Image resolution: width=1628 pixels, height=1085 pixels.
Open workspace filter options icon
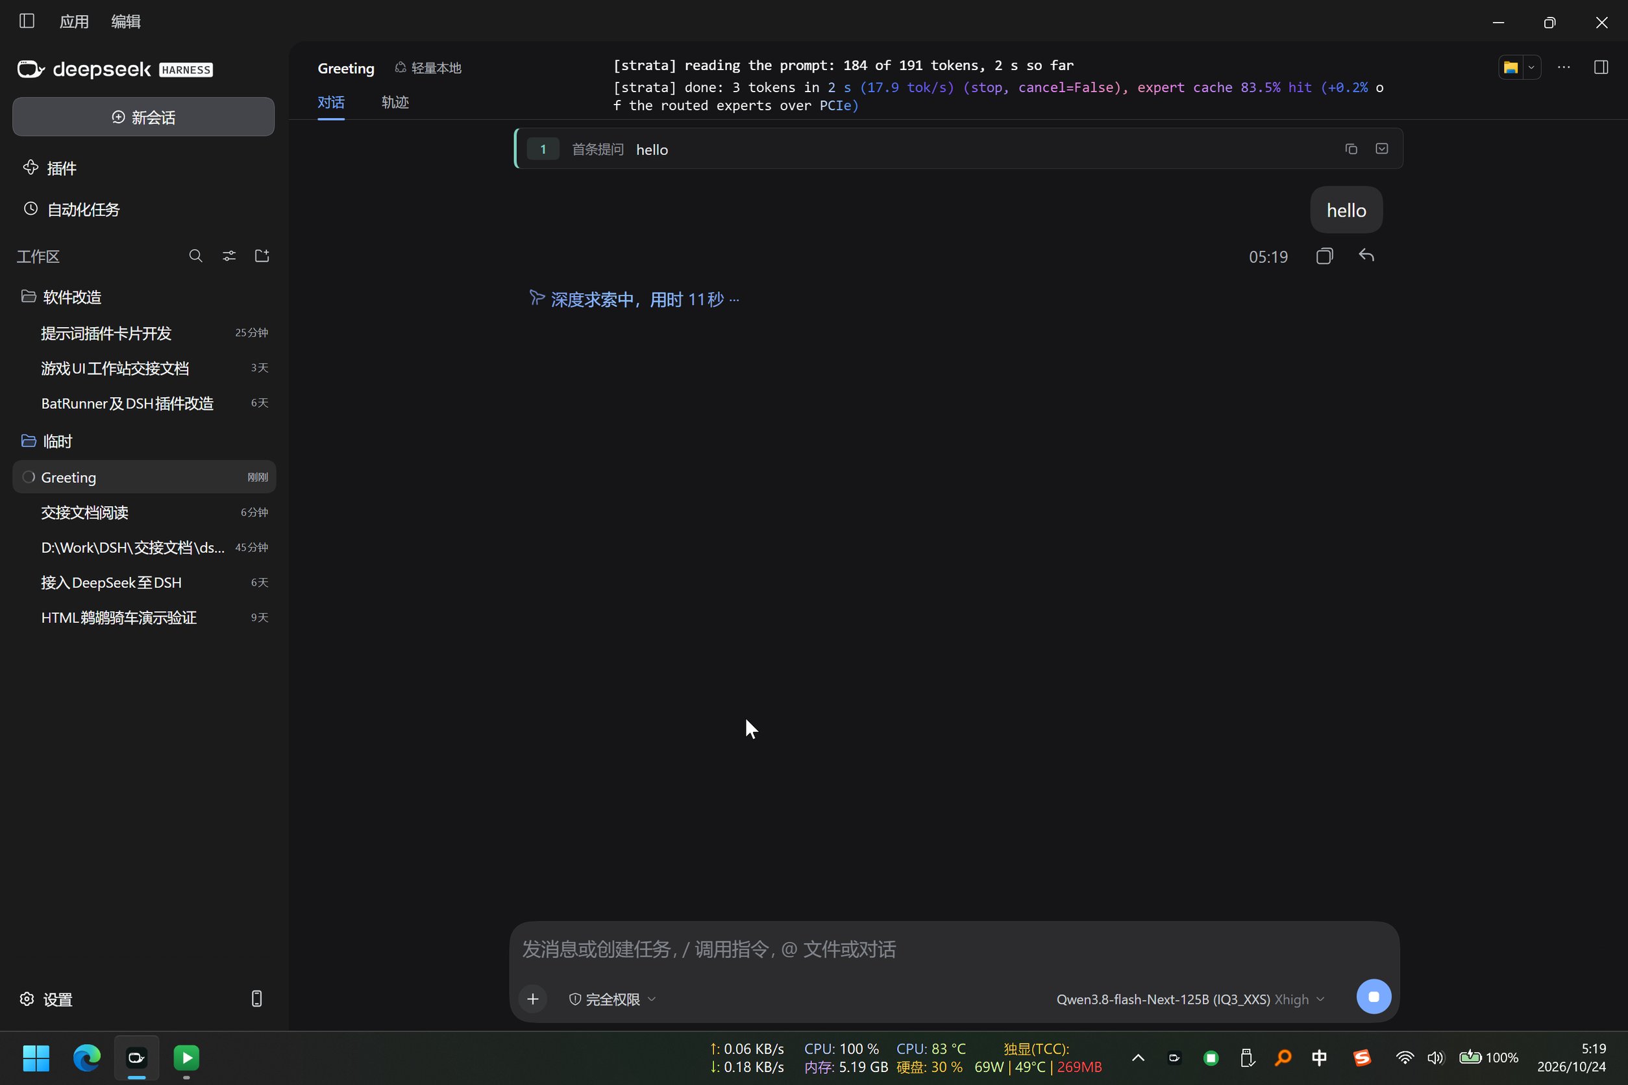(x=229, y=256)
